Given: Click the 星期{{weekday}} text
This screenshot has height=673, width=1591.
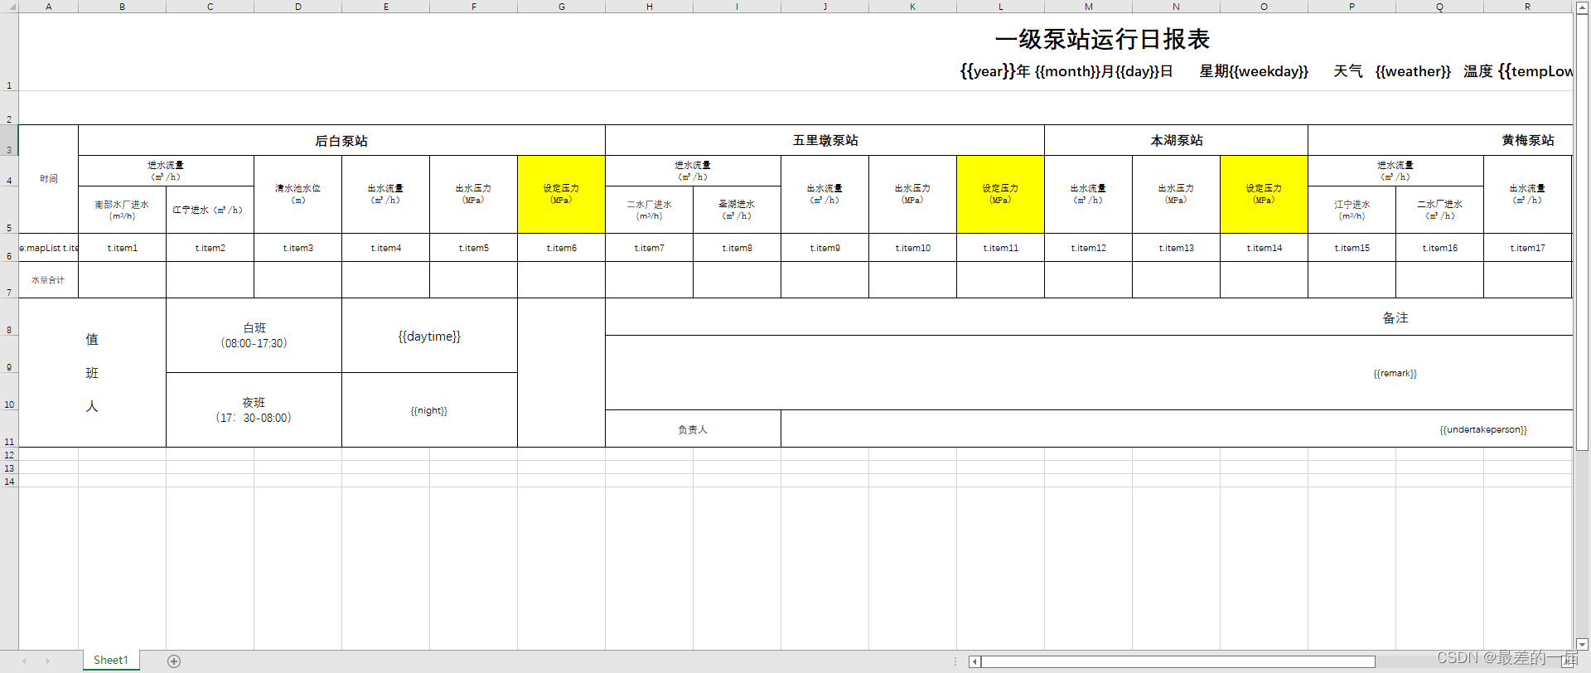Looking at the screenshot, I should 1254,71.
